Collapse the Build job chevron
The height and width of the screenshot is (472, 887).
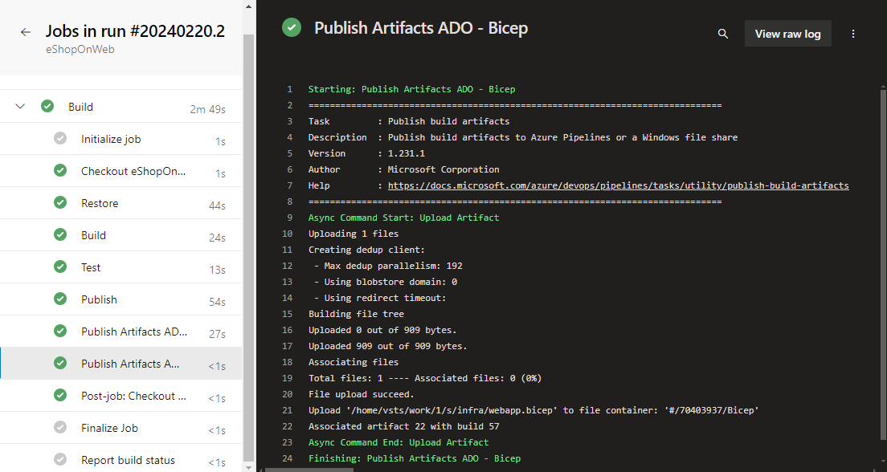click(x=21, y=107)
